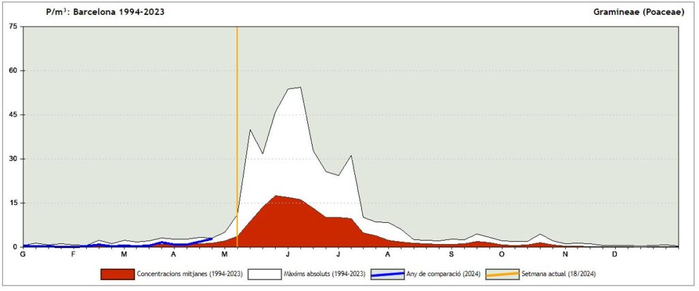The image size is (699, 291).
Task: Select the legend text 'Concentracions mitjanes (1994-2023)'
Action: [190, 274]
